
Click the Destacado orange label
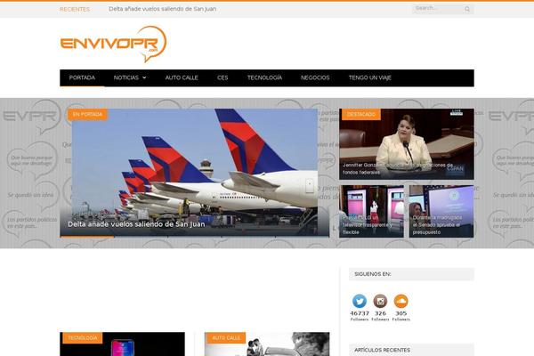pyautogui.click(x=361, y=115)
